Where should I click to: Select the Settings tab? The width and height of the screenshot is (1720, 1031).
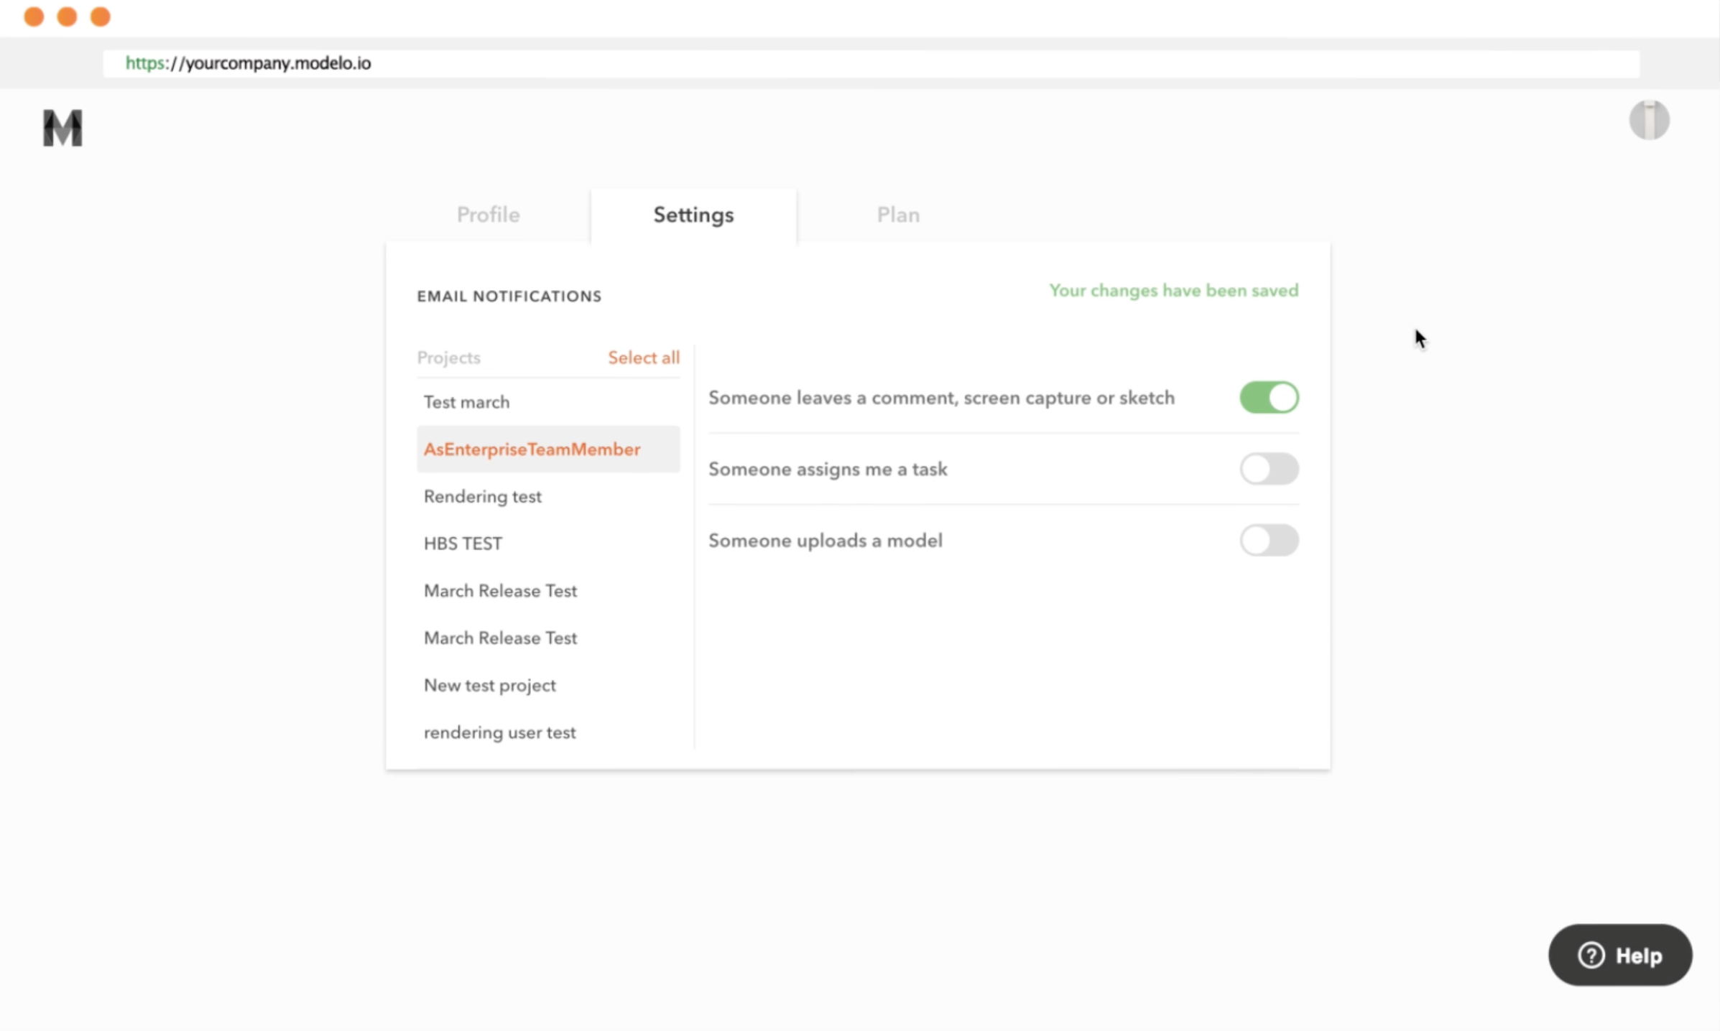pyautogui.click(x=693, y=215)
